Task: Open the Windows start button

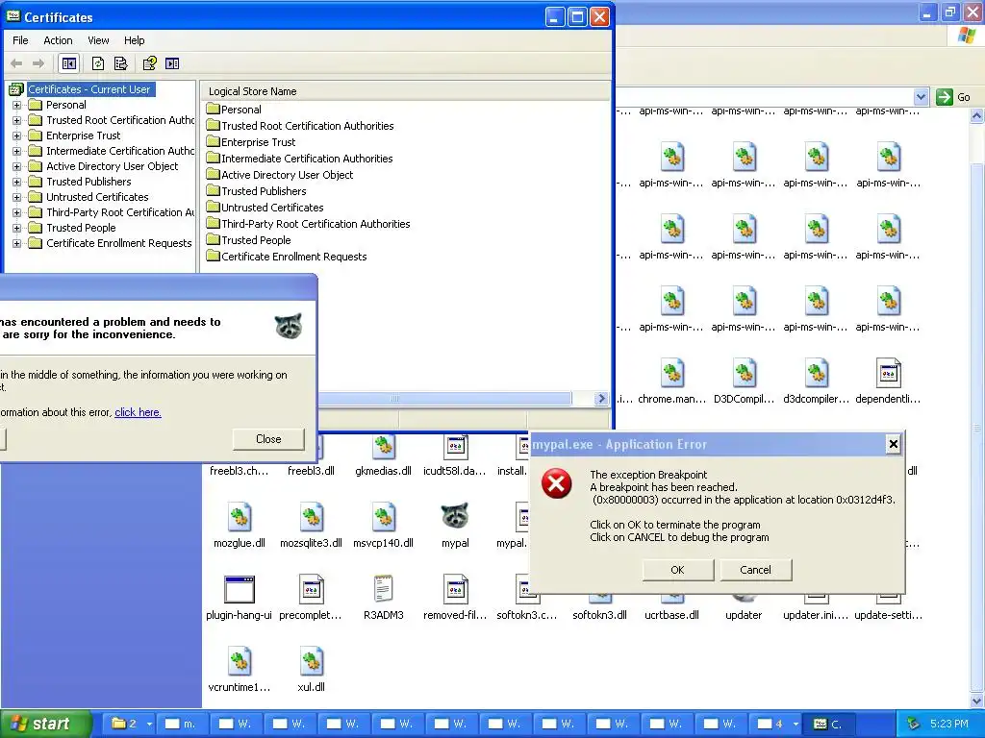Action: tap(45, 724)
